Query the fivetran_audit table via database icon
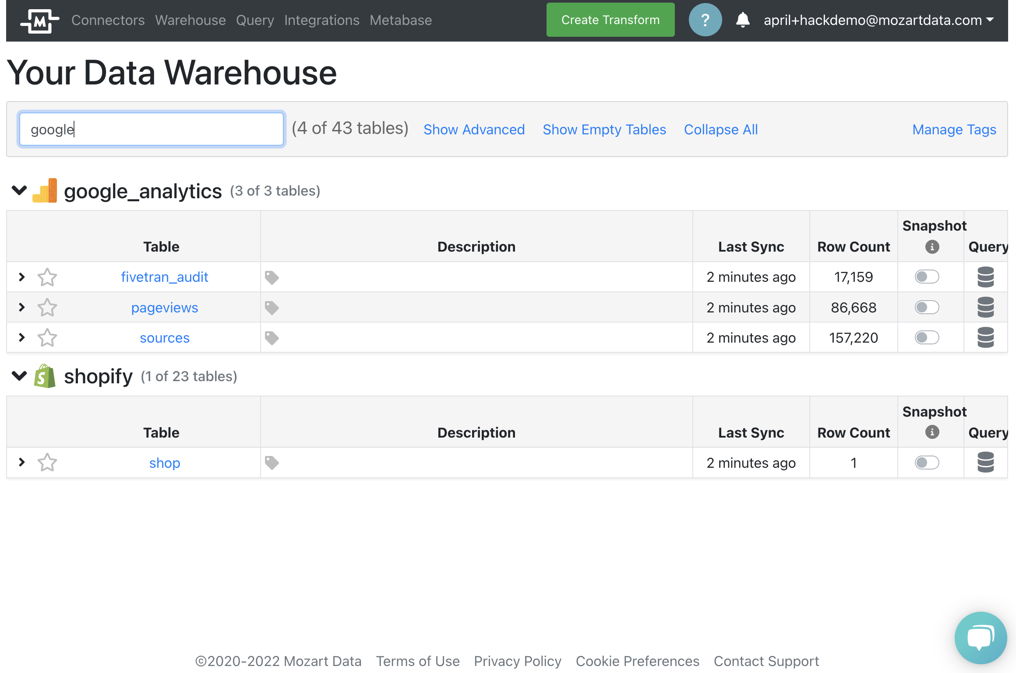Screen dimensions: 1016x673 [986, 277]
